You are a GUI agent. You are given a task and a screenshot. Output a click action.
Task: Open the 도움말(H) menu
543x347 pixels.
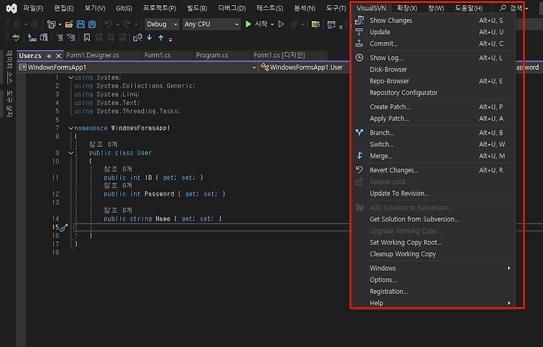click(468, 8)
